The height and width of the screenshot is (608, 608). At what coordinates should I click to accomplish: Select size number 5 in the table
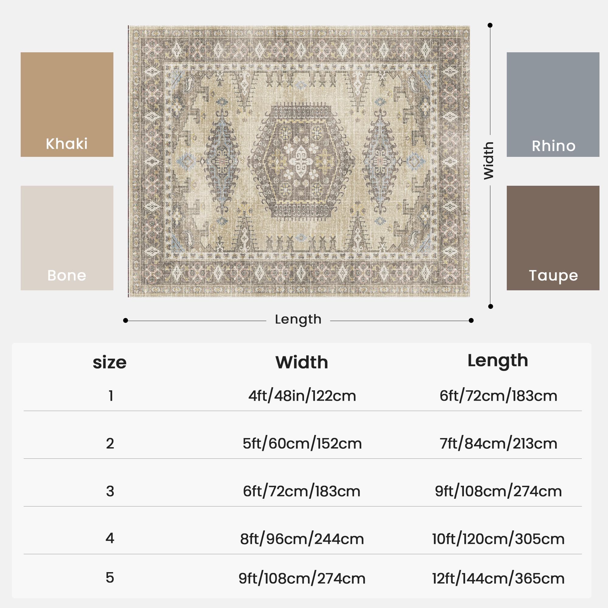110,578
